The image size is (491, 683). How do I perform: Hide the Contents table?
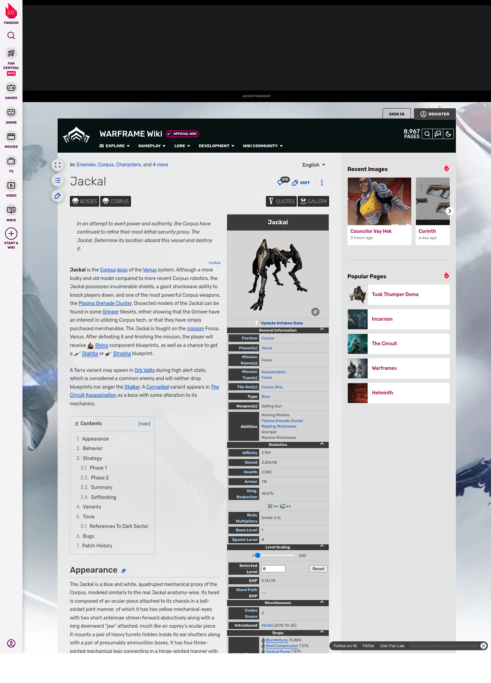pos(145,424)
